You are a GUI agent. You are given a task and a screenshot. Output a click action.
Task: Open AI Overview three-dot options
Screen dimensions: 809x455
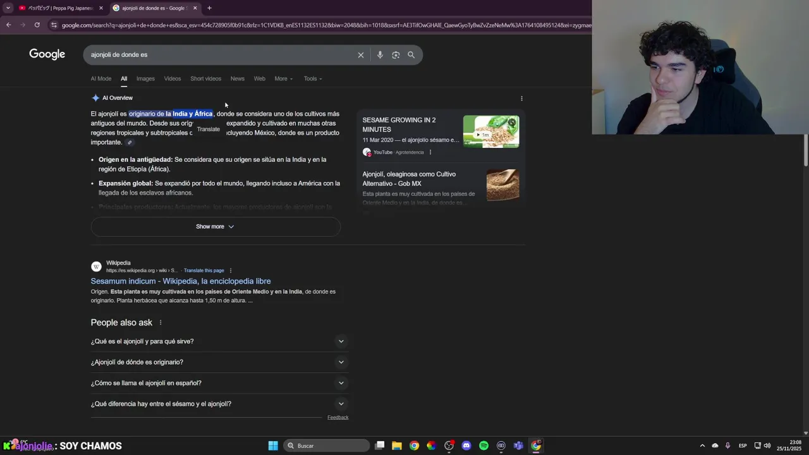click(521, 99)
